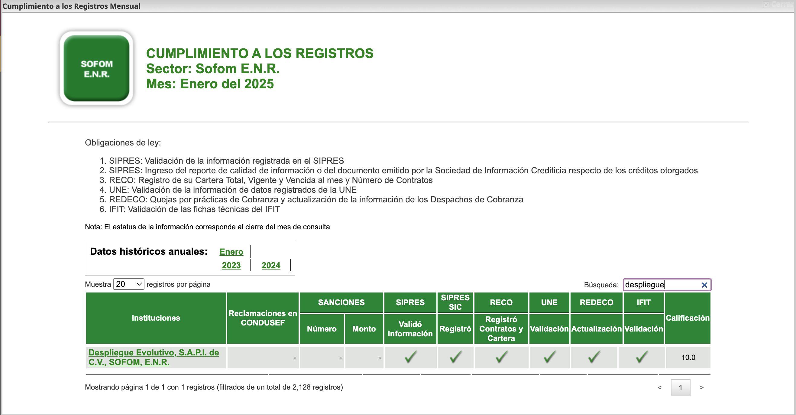Click the RECO group header
Image resolution: width=796 pixels, height=415 pixels.
(x=501, y=302)
